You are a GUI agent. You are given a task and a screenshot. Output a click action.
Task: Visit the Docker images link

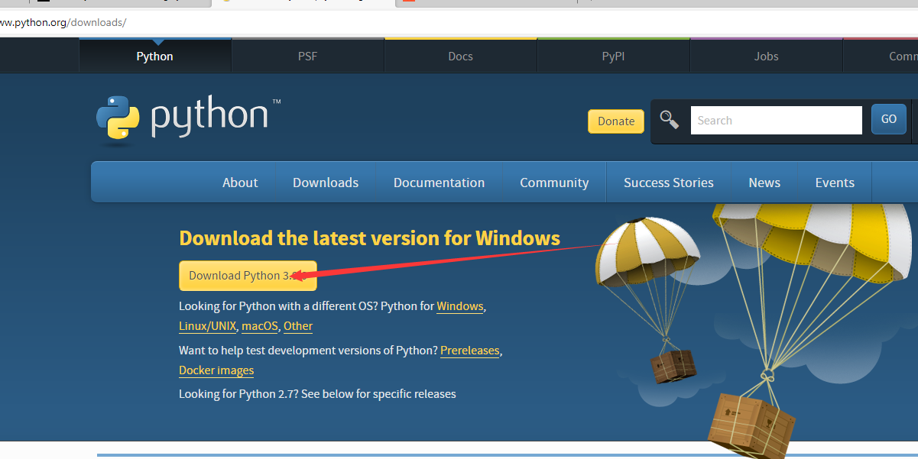[x=216, y=370]
